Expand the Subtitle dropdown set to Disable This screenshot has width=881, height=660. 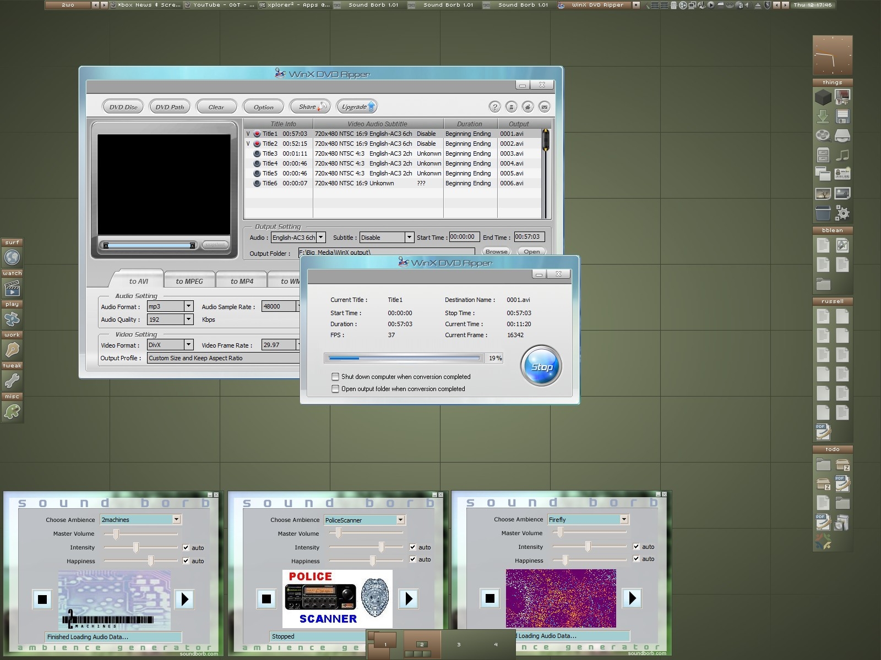coord(409,238)
